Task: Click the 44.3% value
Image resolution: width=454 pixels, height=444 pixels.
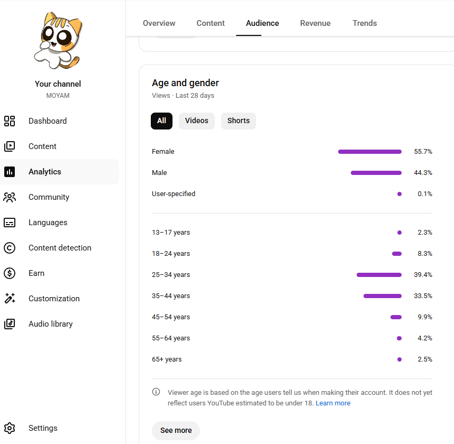Action: (423, 173)
